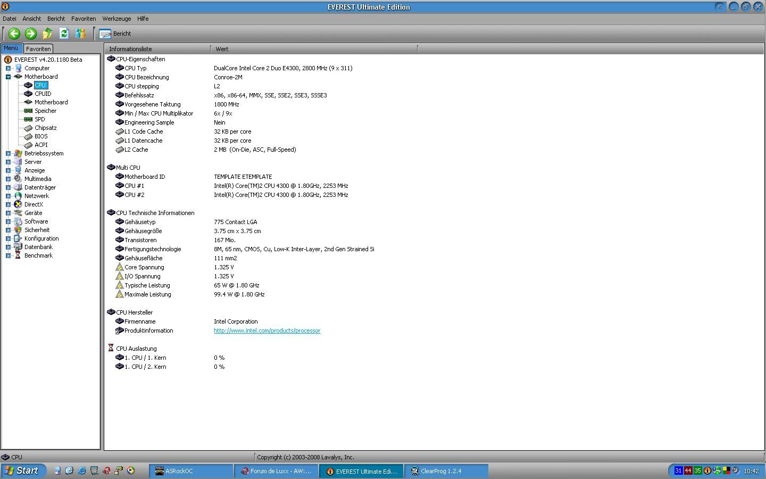Screen dimensions: 766x479
Task: Click the red 44 temperature tray icon
Action: (x=688, y=470)
